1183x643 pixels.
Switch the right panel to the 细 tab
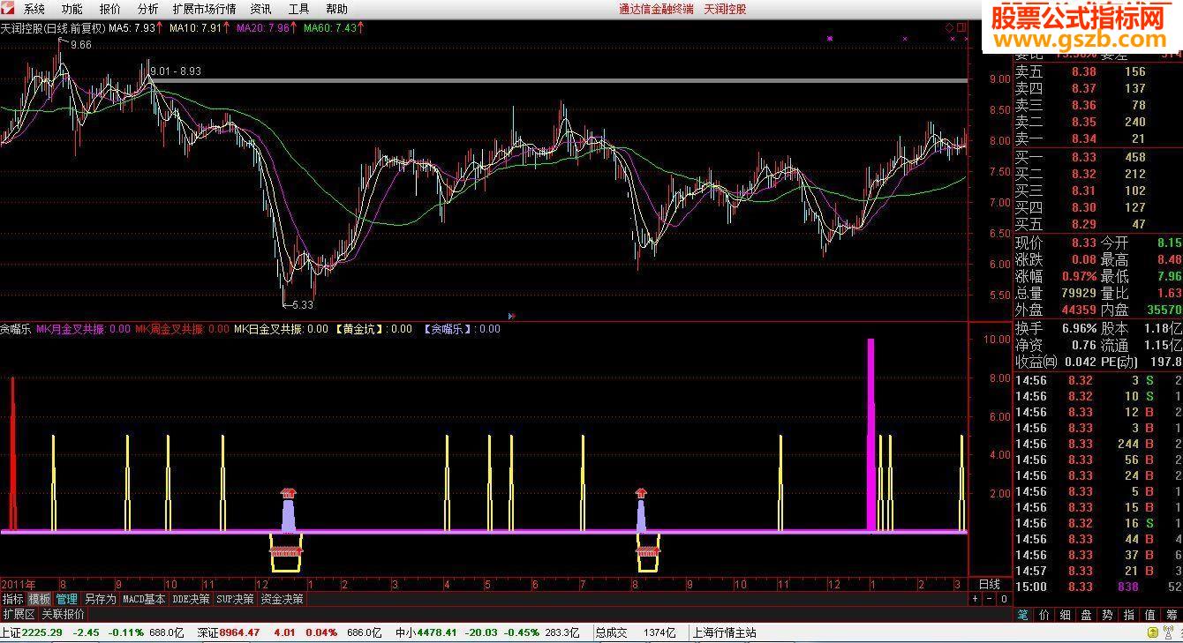[x=1066, y=615]
